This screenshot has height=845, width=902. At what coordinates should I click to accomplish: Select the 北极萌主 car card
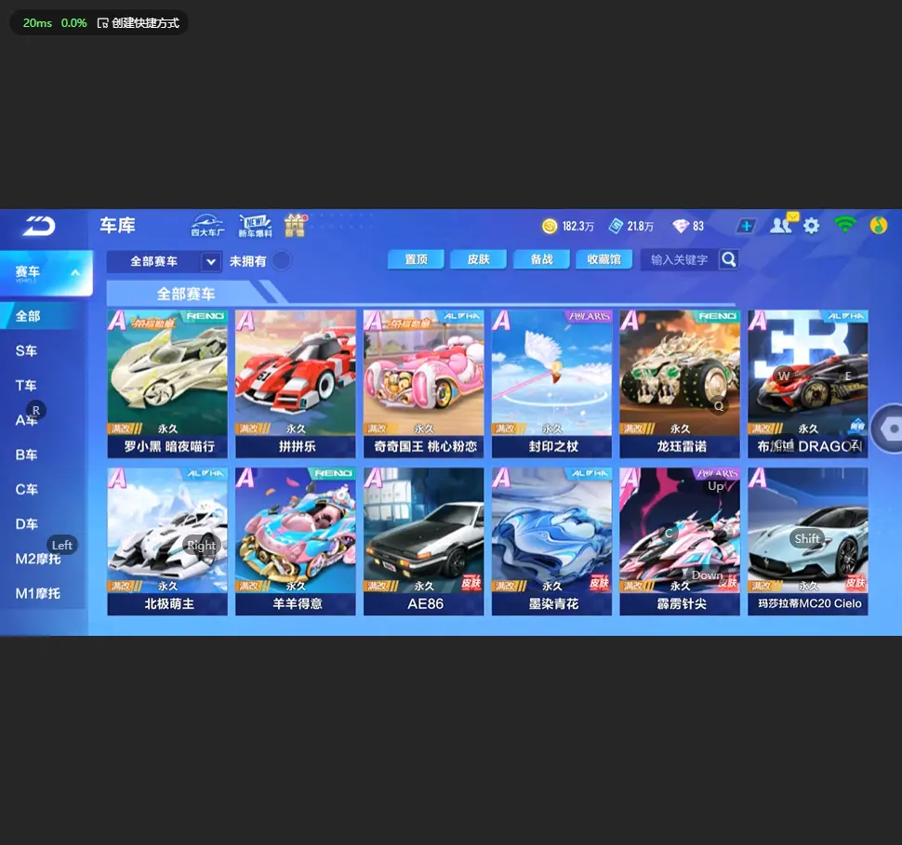(x=167, y=541)
